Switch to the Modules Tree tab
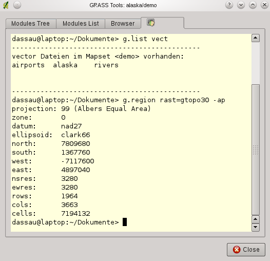The width and height of the screenshot is (270, 261). (31, 24)
